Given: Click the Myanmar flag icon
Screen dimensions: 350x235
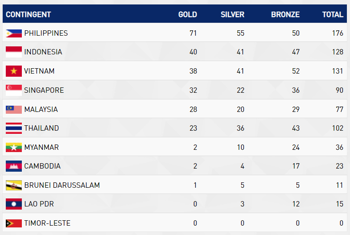Looking at the screenshot, I should click(14, 147).
